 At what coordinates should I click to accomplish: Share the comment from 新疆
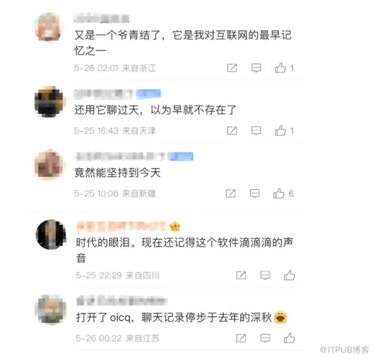click(x=231, y=193)
